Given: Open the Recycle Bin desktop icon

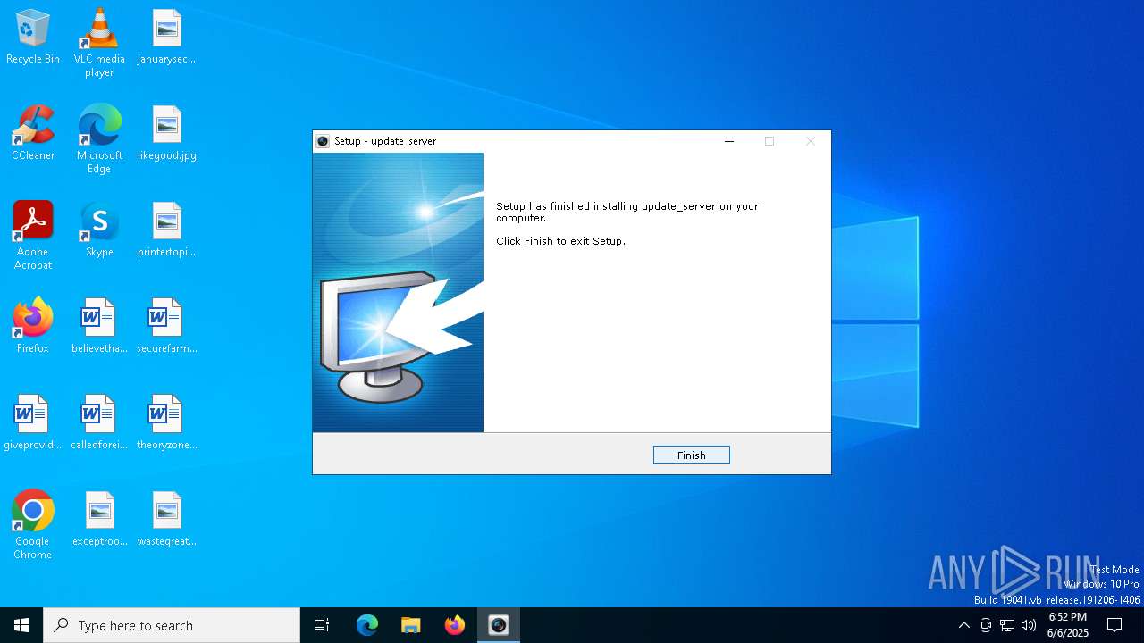Looking at the screenshot, I should 33,38.
